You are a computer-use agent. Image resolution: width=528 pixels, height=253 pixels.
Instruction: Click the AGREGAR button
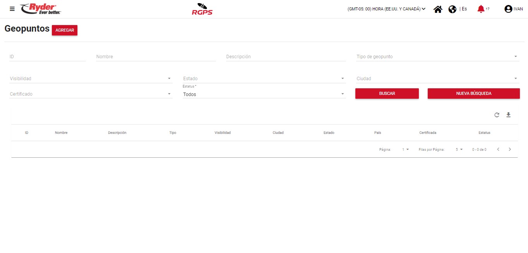click(65, 30)
